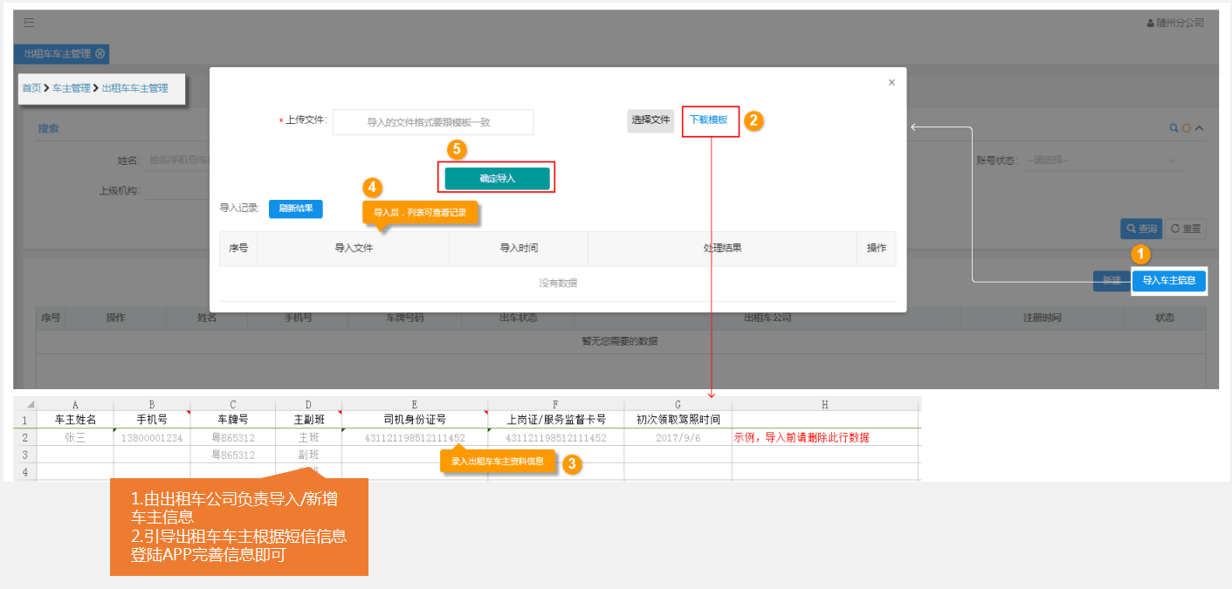Click the 导入车主信息 button

click(1169, 280)
